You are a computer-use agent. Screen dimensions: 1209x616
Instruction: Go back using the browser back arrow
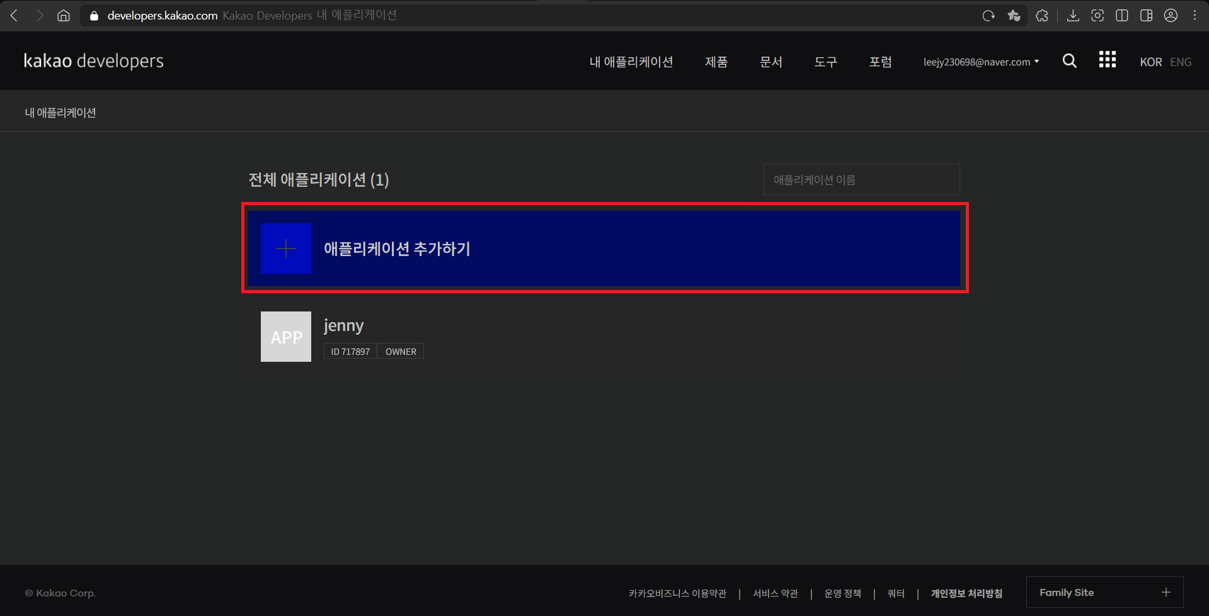tap(14, 15)
